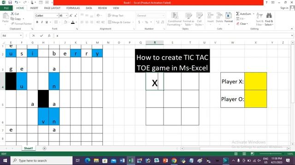Click the Paste clipboard icon

[x=6, y=16]
